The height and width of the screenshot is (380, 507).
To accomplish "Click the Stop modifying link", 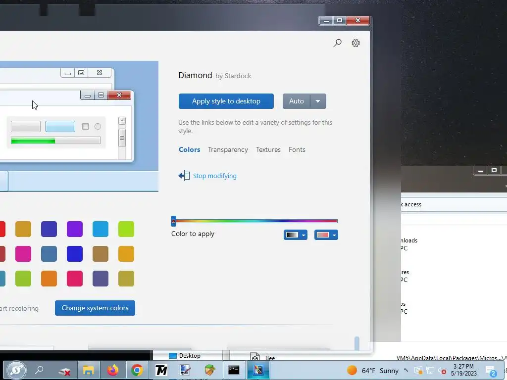I will point(215,176).
